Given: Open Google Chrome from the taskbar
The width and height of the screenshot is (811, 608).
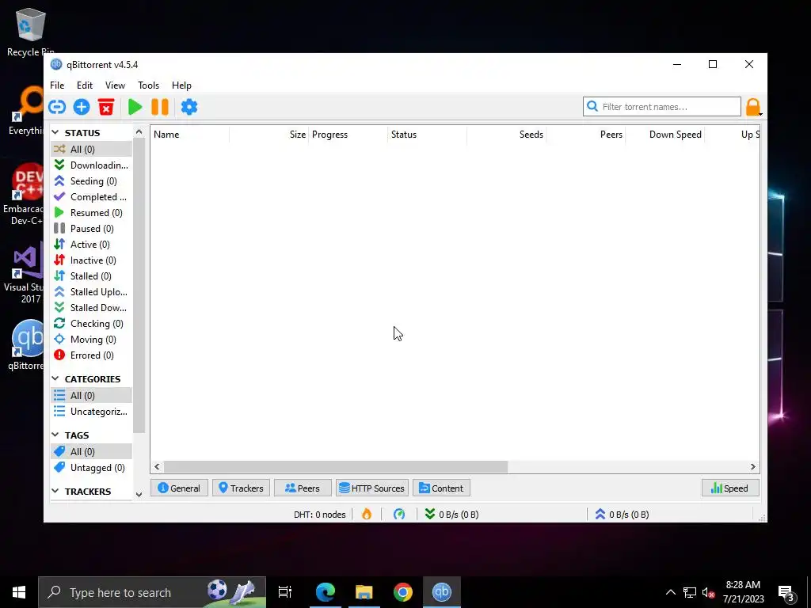Looking at the screenshot, I should tap(403, 592).
